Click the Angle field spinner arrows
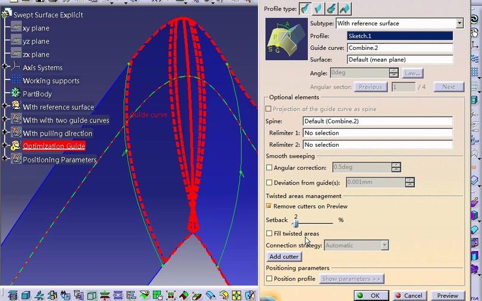482x301 pixels. 394,73
